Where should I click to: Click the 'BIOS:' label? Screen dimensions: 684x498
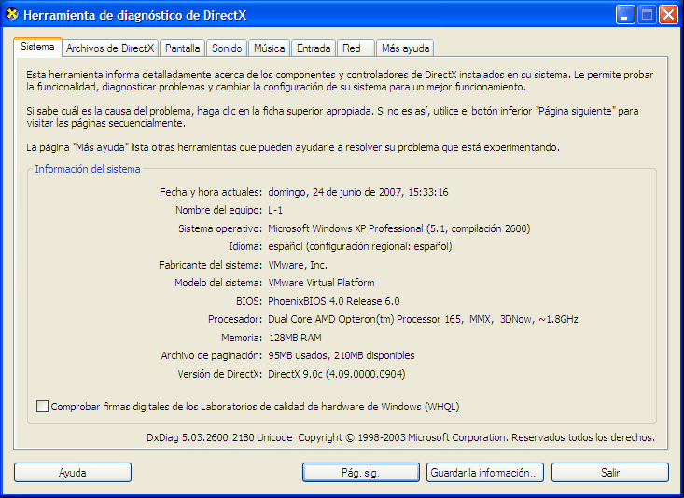[x=248, y=301]
